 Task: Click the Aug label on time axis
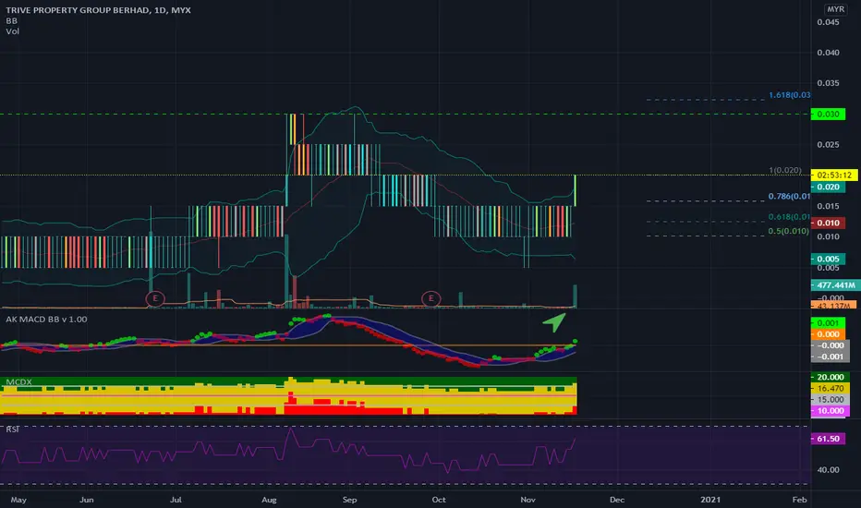(269, 500)
